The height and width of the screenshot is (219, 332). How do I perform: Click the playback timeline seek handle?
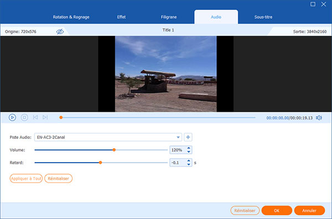point(61,117)
